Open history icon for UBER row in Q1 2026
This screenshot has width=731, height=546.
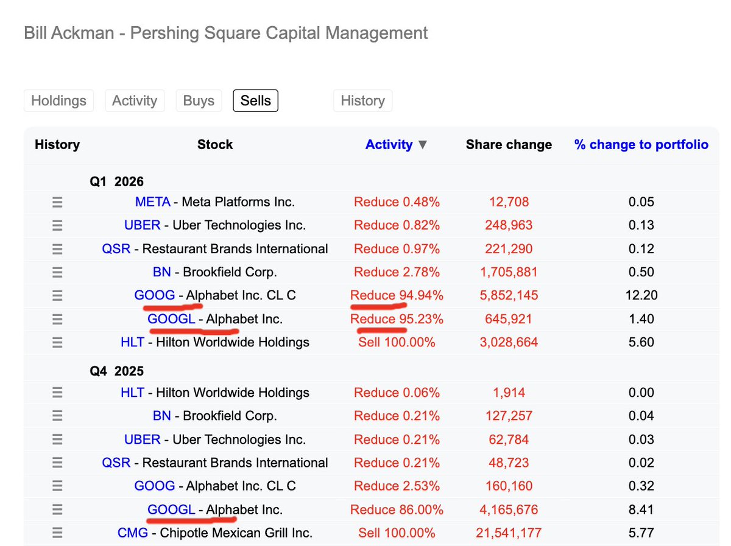(57, 225)
